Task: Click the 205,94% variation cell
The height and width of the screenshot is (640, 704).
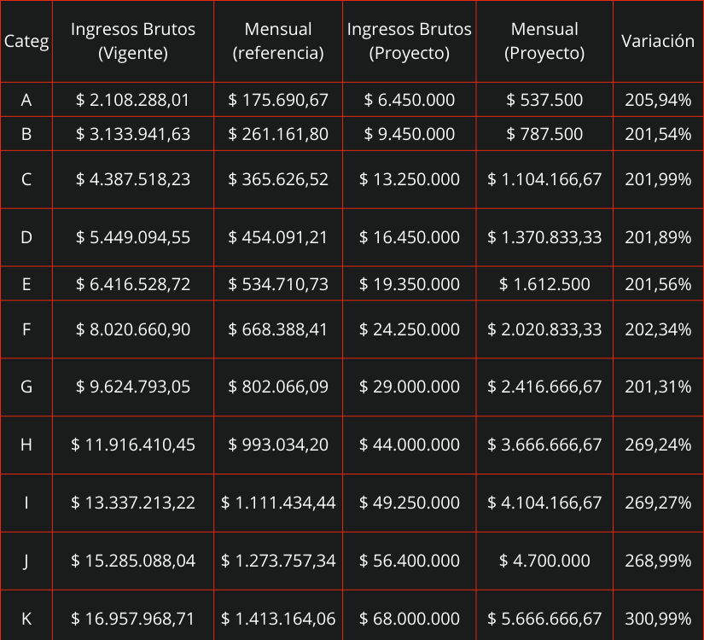Action: [x=658, y=100]
